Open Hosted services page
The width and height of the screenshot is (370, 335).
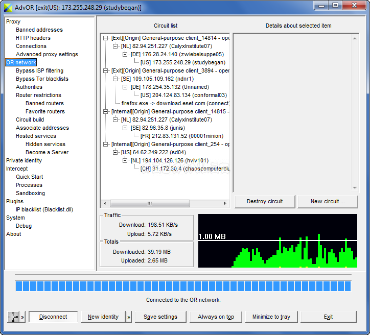coord(36,136)
